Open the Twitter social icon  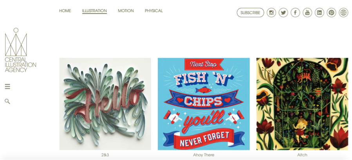[283, 13]
